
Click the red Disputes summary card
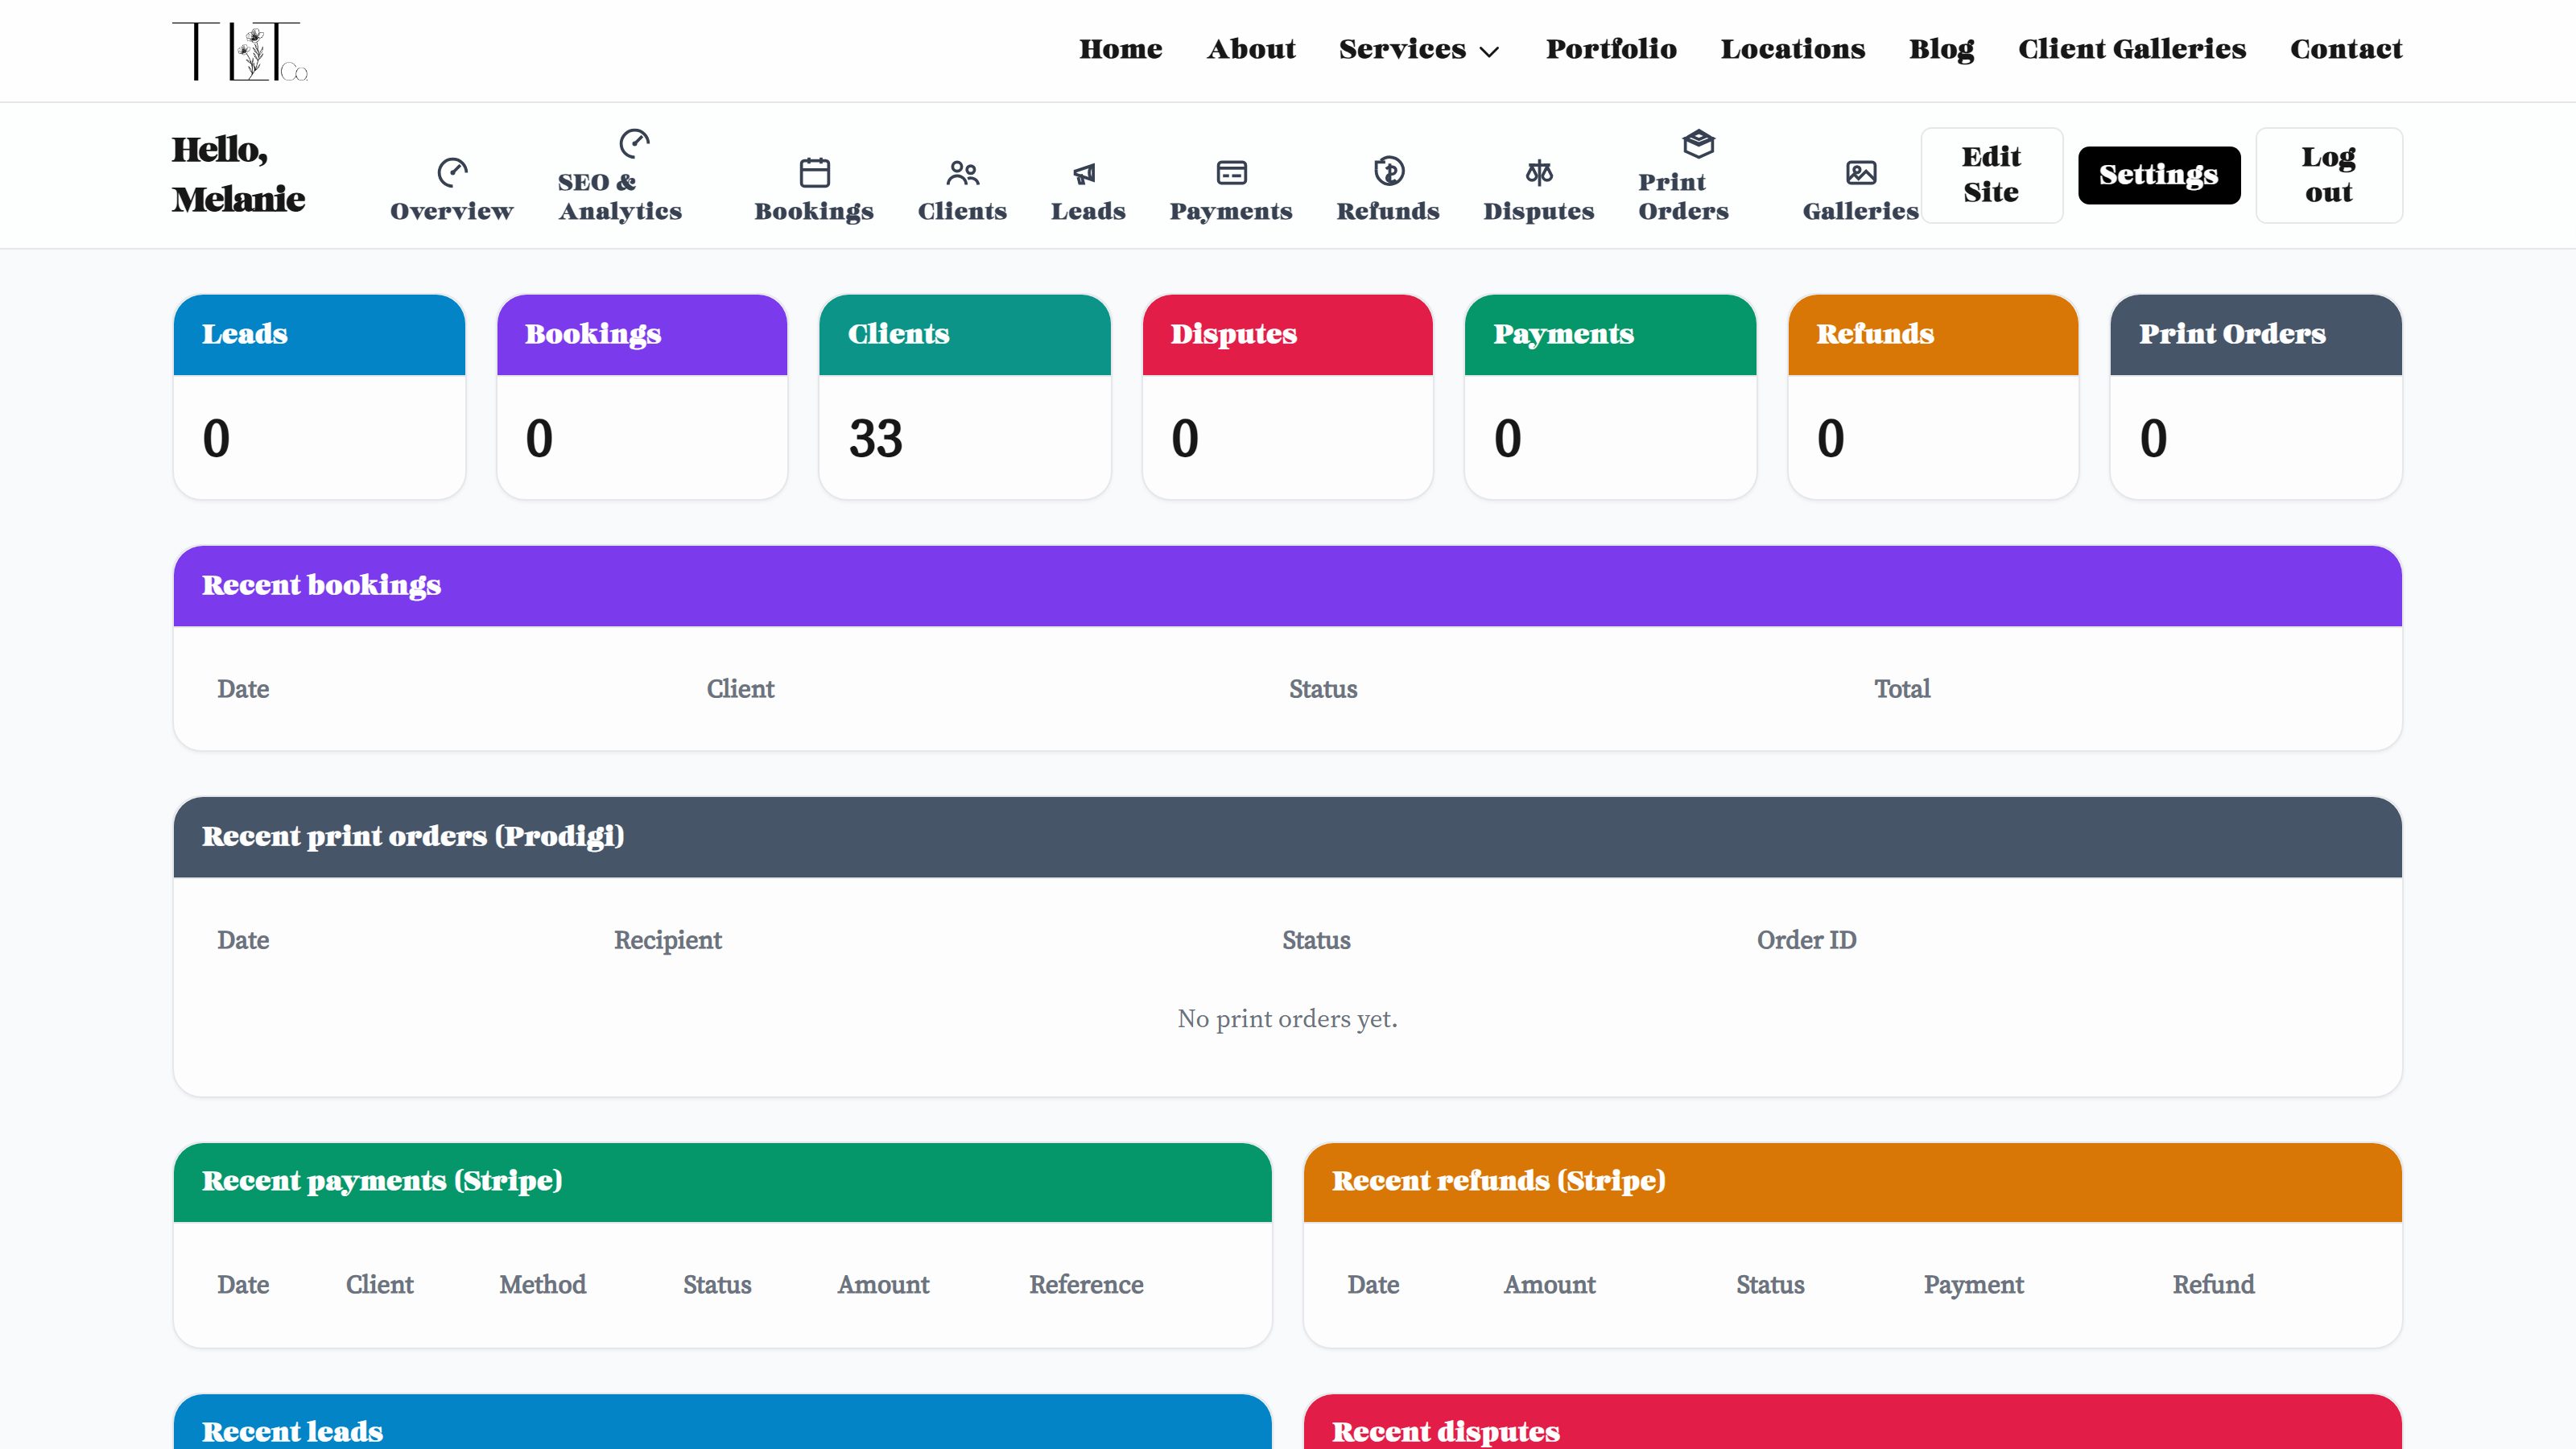click(x=1287, y=397)
